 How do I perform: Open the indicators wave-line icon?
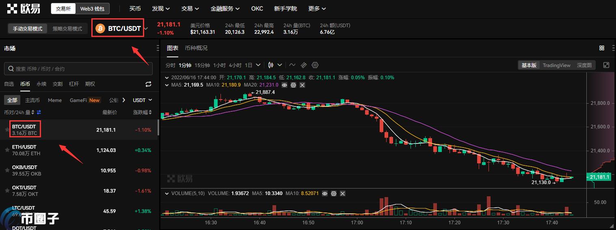[x=292, y=65]
